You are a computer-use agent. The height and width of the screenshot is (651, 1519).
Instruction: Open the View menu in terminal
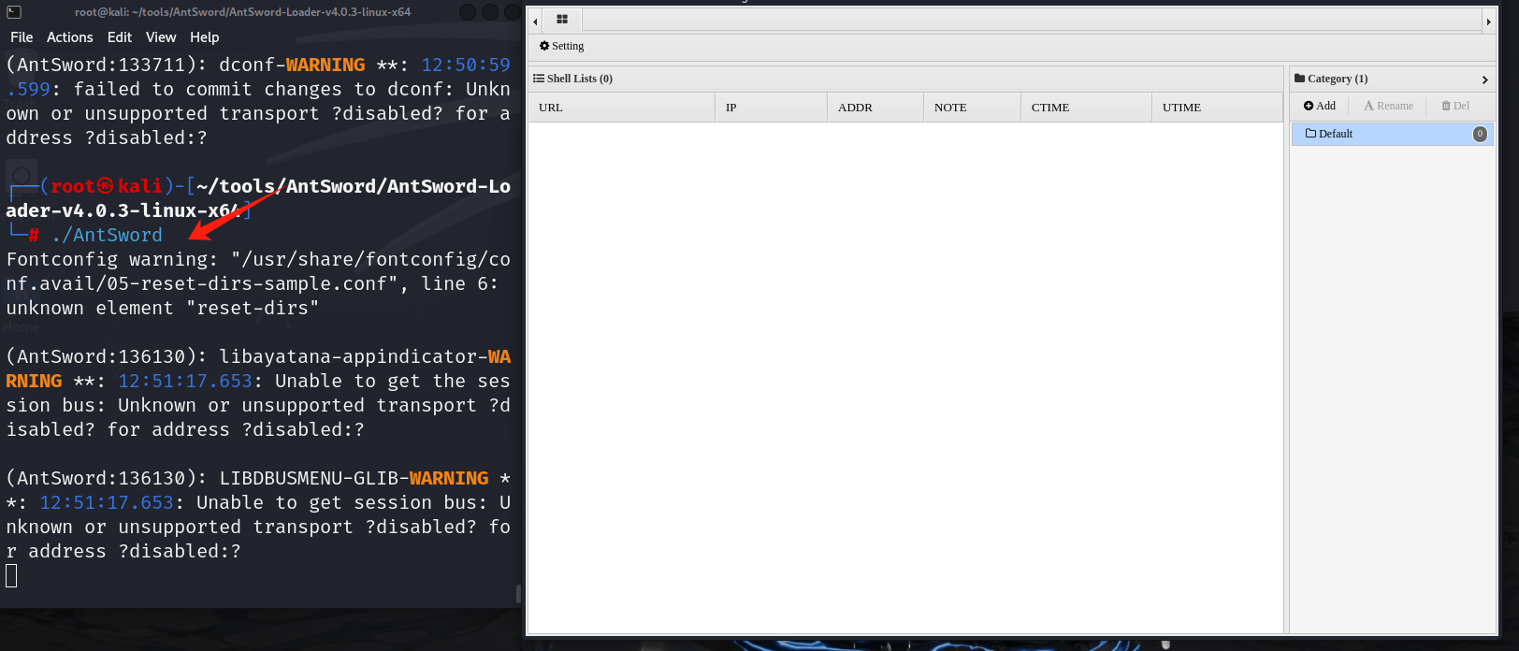(161, 37)
